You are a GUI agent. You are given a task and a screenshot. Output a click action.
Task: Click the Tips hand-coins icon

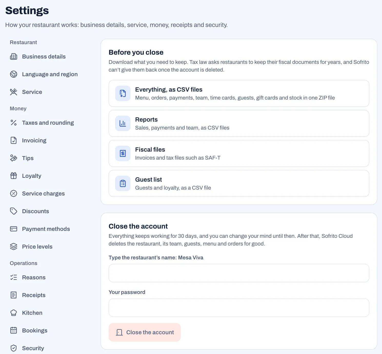(x=14, y=158)
